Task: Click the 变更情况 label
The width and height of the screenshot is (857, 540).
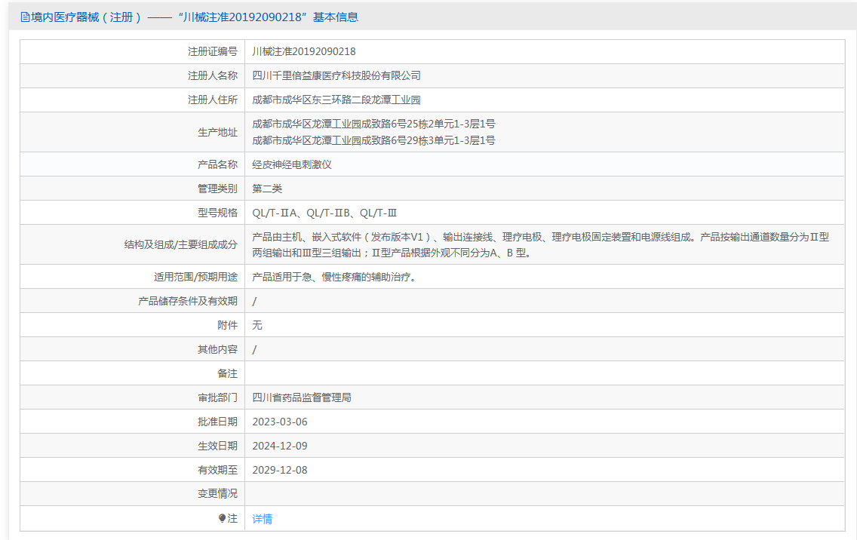Action: point(217,493)
